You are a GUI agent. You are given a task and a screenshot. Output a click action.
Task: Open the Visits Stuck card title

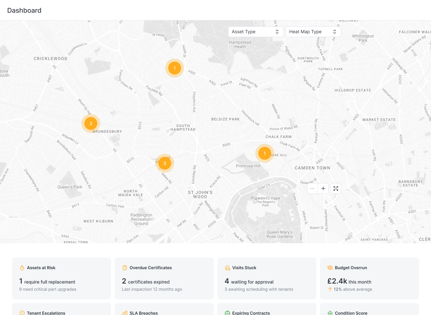(x=244, y=268)
